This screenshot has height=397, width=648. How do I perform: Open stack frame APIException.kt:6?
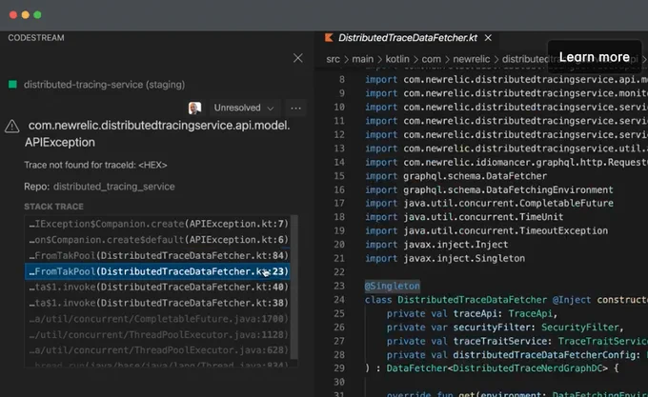pos(159,240)
